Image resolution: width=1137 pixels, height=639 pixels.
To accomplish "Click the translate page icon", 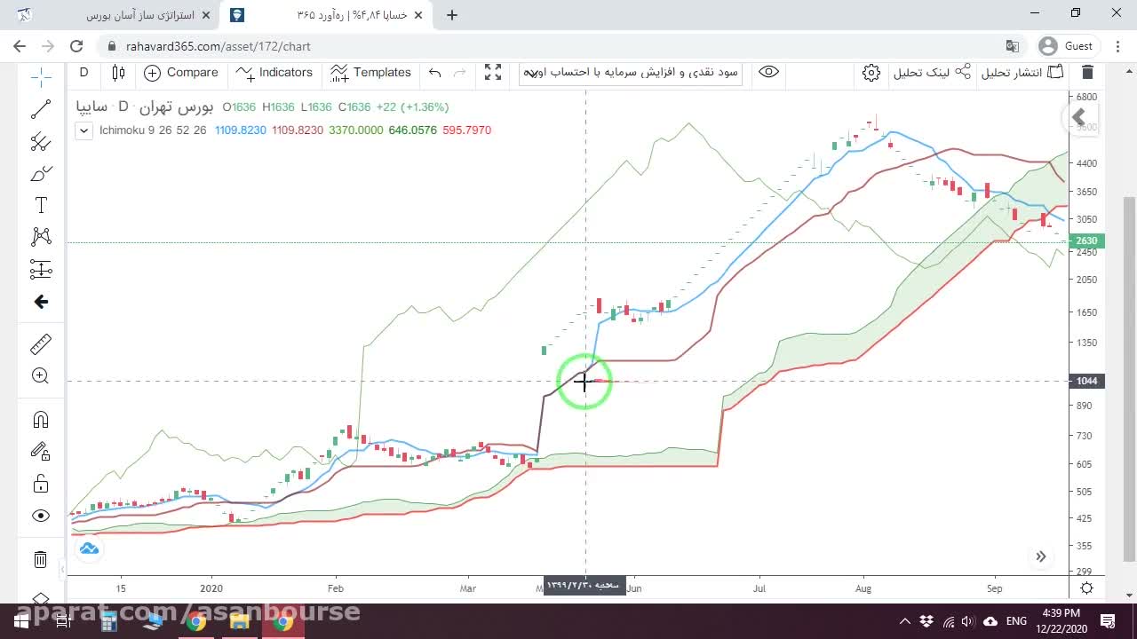I will [1012, 46].
